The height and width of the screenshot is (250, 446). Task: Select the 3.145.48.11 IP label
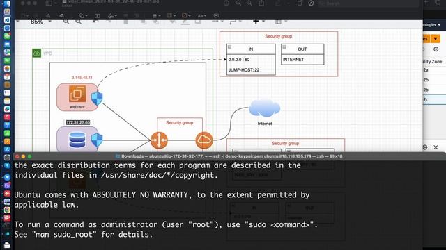point(82,77)
